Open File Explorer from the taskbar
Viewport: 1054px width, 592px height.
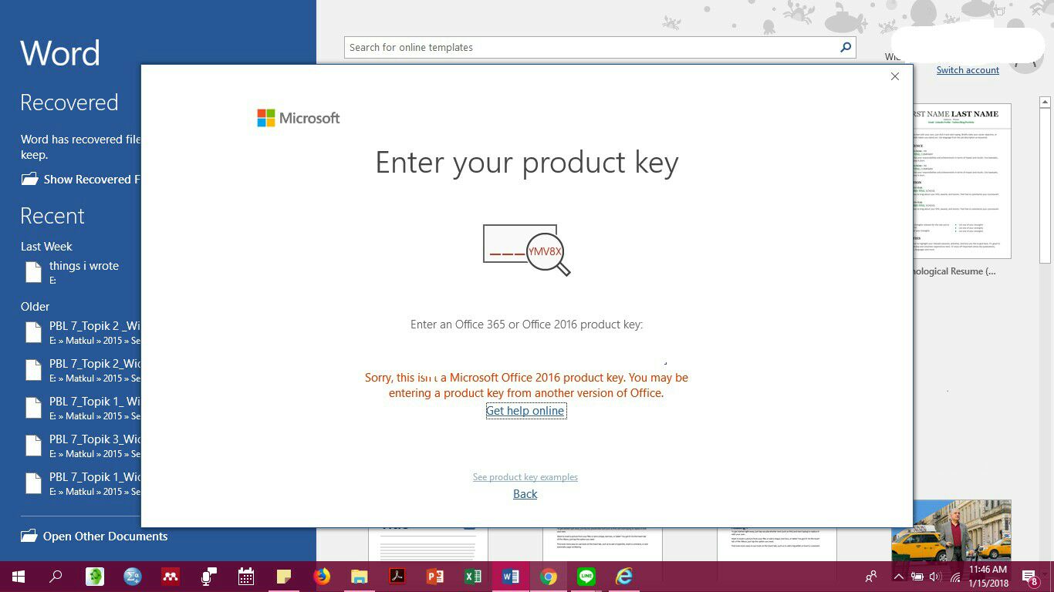(360, 577)
